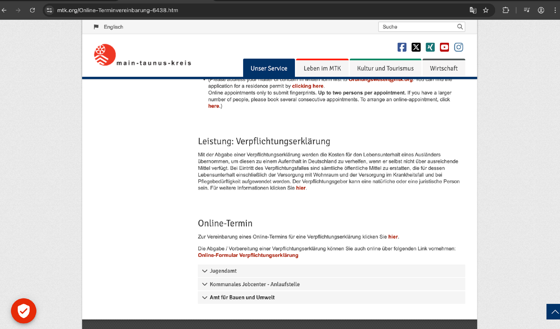Click 'hier' link to book Online-Termin
This screenshot has width=560, height=329.
[x=393, y=236]
